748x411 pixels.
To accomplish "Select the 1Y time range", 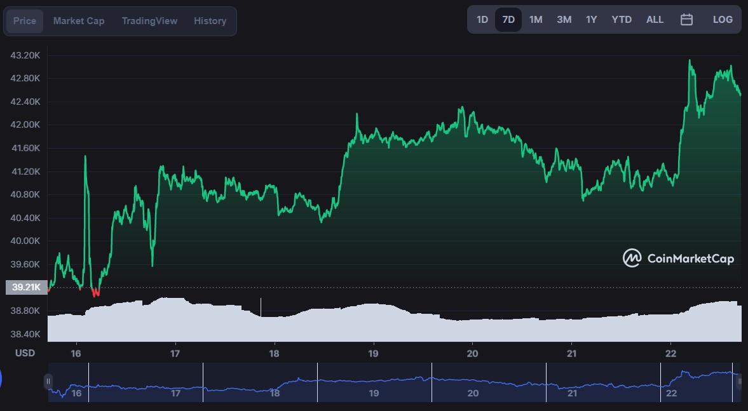I will pyautogui.click(x=592, y=20).
